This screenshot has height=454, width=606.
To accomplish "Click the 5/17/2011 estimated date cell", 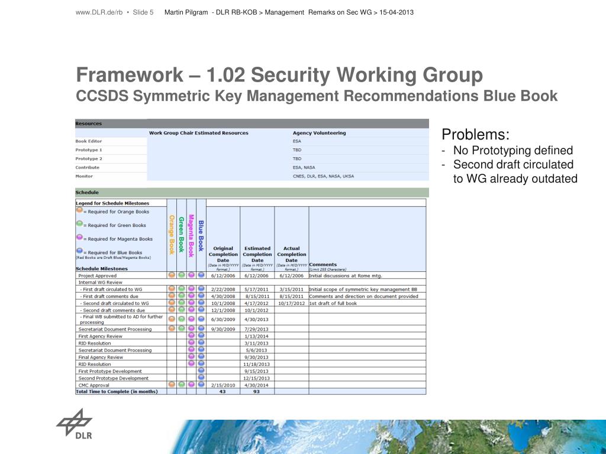I will coord(257,289).
